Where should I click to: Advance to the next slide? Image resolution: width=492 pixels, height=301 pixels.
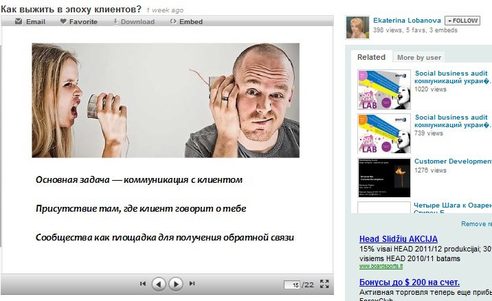[x=176, y=284]
